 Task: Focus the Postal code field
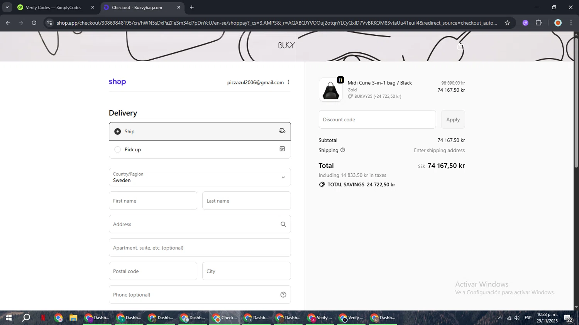[x=153, y=271]
